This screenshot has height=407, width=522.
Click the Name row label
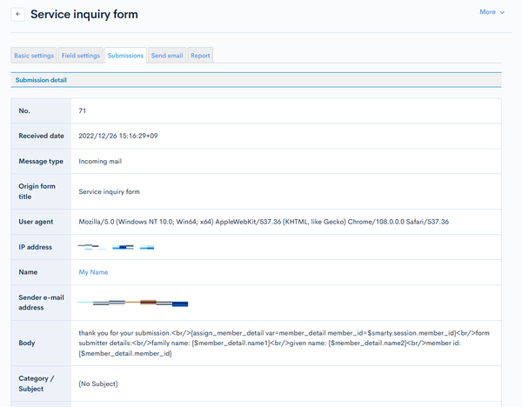[28, 272]
